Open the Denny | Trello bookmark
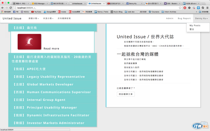The image size is (210, 131). (101, 12)
